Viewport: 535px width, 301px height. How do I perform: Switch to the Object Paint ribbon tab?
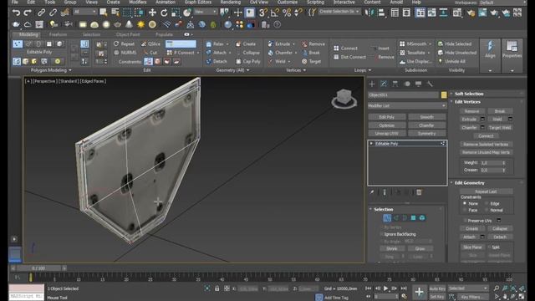click(x=128, y=34)
